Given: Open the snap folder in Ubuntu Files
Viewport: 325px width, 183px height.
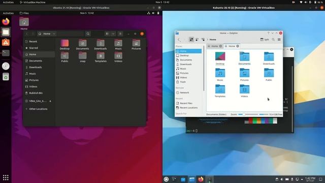Looking at the screenshot, I should click(x=82, y=57).
